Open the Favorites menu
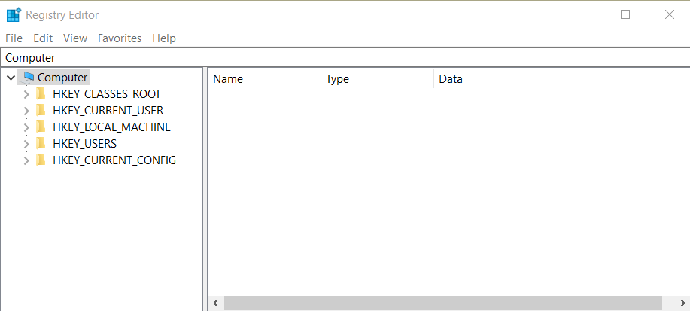Image resolution: width=690 pixels, height=311 pixels. (x=120, y=38)
